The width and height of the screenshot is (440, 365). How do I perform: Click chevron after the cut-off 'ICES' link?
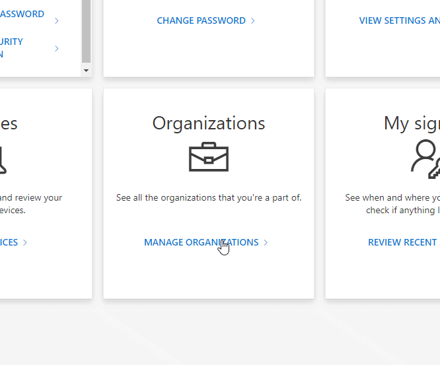25,242
